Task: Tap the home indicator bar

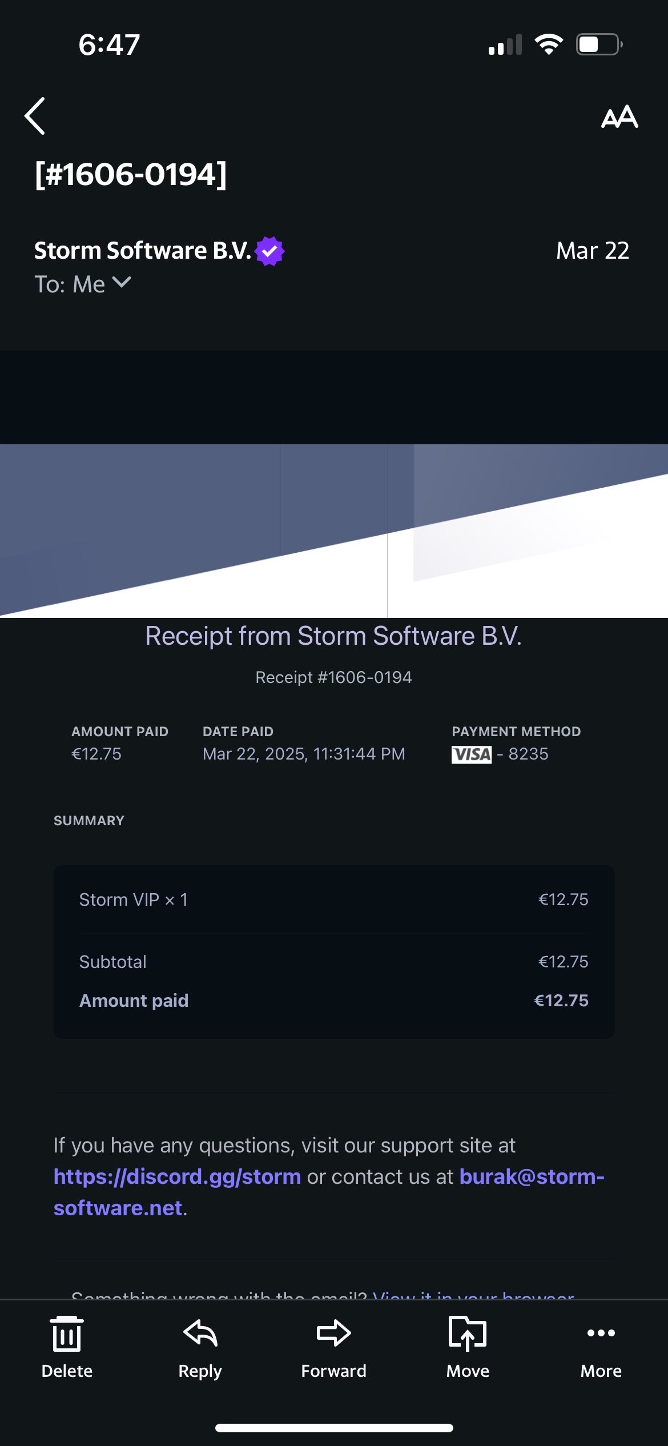Action: (333, 1428)
